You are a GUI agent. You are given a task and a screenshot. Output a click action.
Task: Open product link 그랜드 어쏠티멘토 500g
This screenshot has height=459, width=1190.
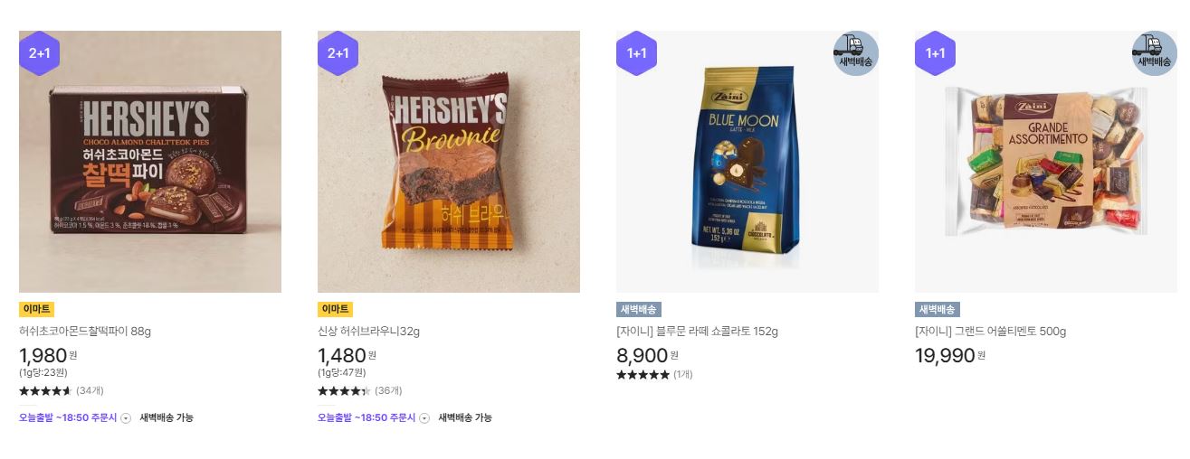(x=991, y=332)
